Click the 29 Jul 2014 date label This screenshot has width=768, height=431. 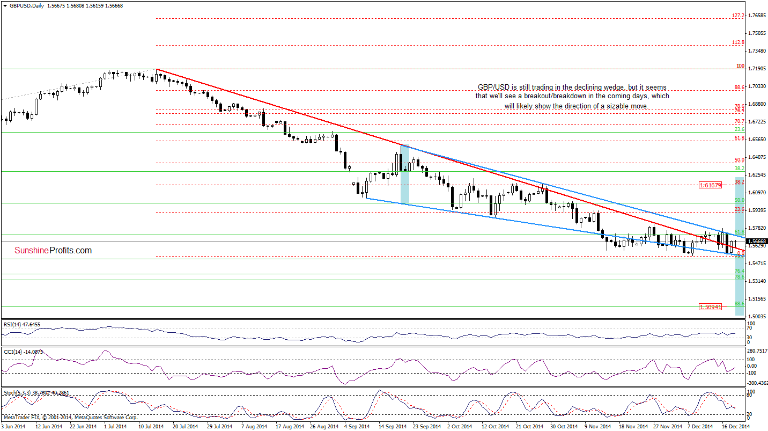[x=220, y=427]
